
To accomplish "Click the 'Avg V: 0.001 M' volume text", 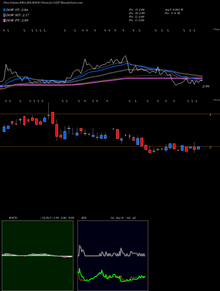I will click(x=174, y=10).
